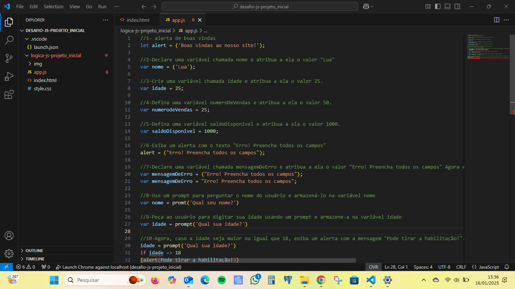This screenshot has height=289, width=515.
Task: Open launch.json in the explorer
Action: tap(46, 47)
